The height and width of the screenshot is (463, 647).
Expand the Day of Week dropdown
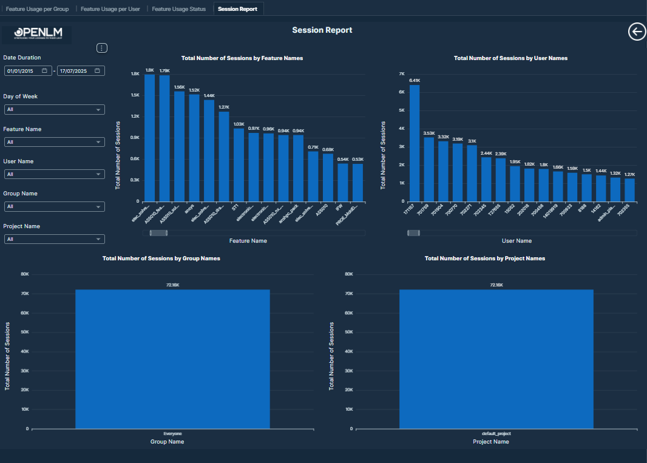(54, 110)
